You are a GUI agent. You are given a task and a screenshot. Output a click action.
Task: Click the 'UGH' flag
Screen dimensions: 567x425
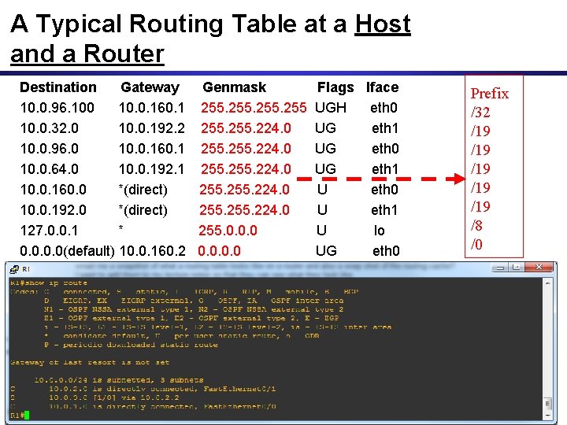click(x=331, y=108)
